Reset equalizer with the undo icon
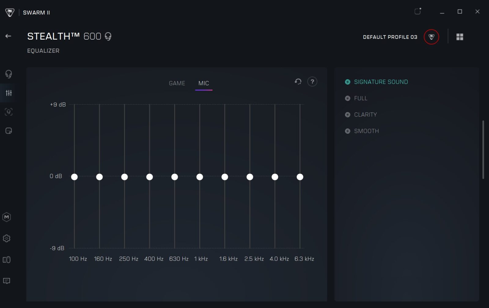The width and height of the screenshot is (489, 308). (298, 82)
